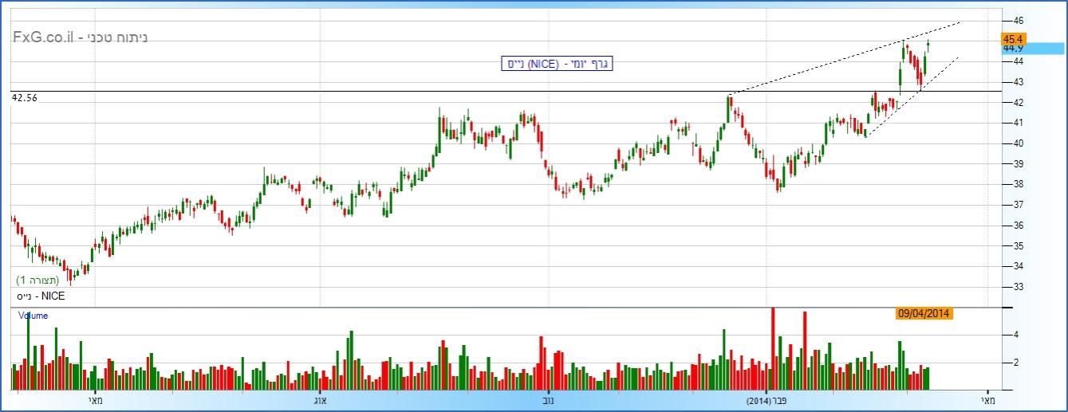Click the August label on time axis
1068x412 pixels.
321,400
